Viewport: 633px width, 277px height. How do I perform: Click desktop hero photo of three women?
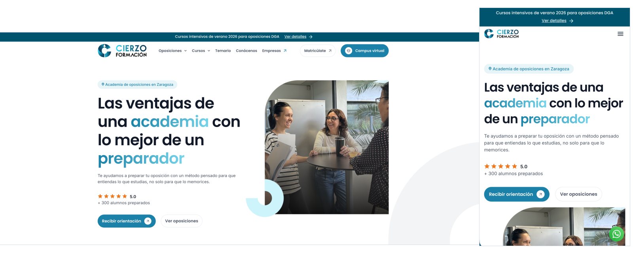pyautogui.click(x=327, y=147)
